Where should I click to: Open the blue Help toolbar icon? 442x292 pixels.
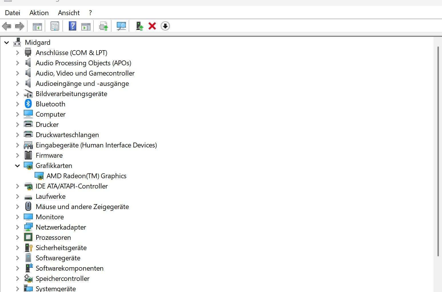73,26
